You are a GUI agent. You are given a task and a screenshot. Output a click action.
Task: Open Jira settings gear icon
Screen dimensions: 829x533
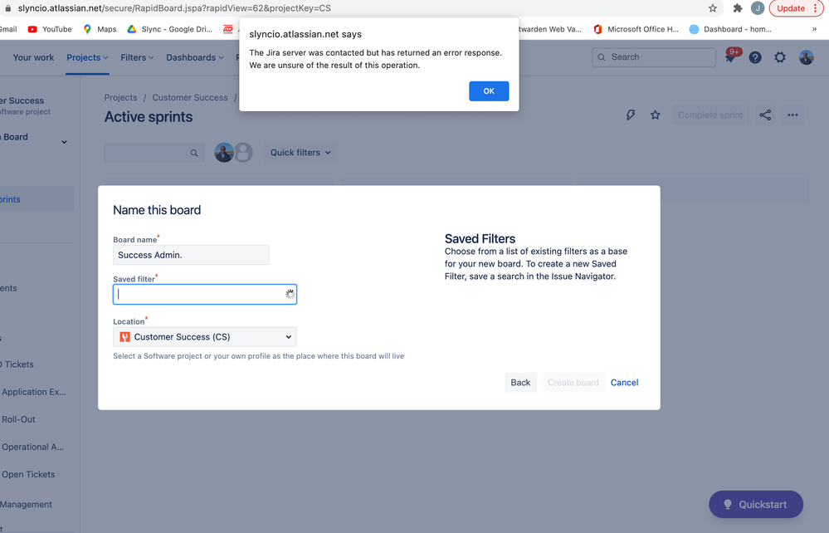point(780,57)
